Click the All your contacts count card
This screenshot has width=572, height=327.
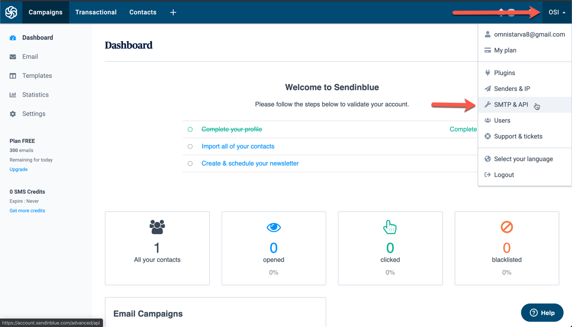(x=157, y=248)
